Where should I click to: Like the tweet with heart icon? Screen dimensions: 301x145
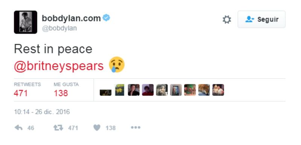[97, 128]
